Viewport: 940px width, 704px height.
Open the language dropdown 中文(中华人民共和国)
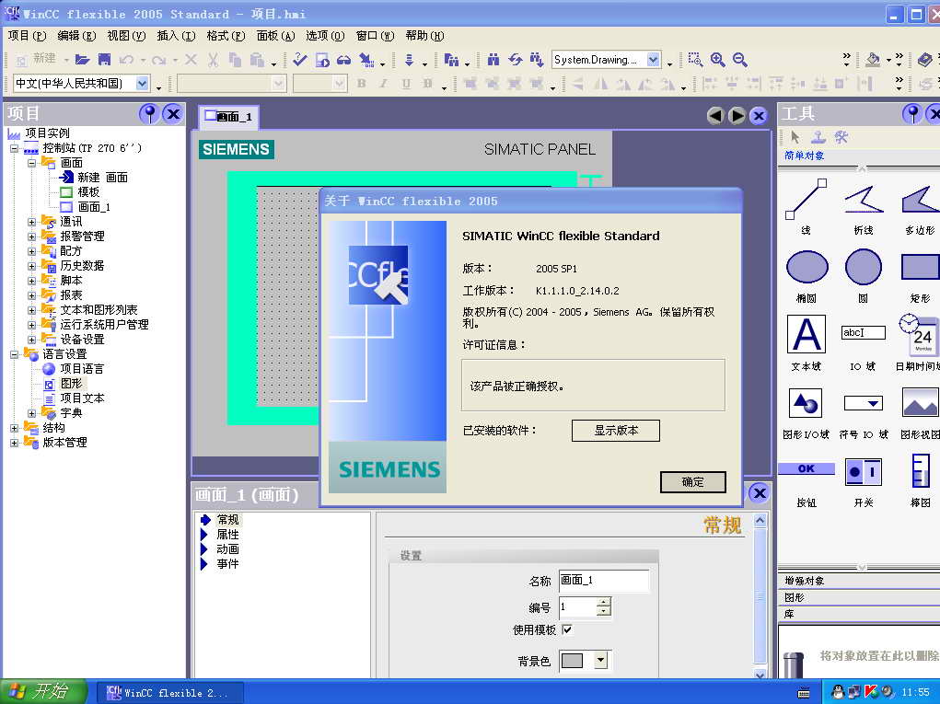point(143,84)
